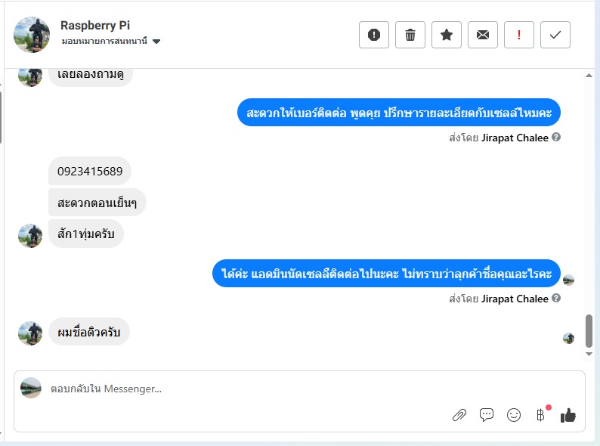
Task: Delete conversation using trash can icon
Action: pyautogui.click(x=410, y=35)
